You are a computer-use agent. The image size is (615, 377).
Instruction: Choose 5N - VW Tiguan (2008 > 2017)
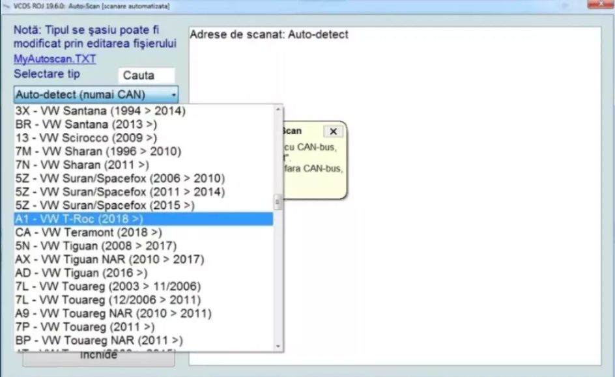(144, 245)
